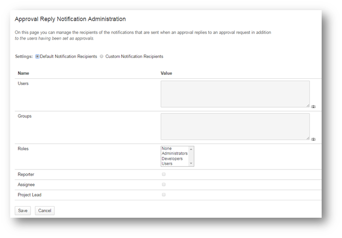The width and height of the screenshot is (342, 238).
Task: Click the Users text area resize handle
Action: [308, 105]
